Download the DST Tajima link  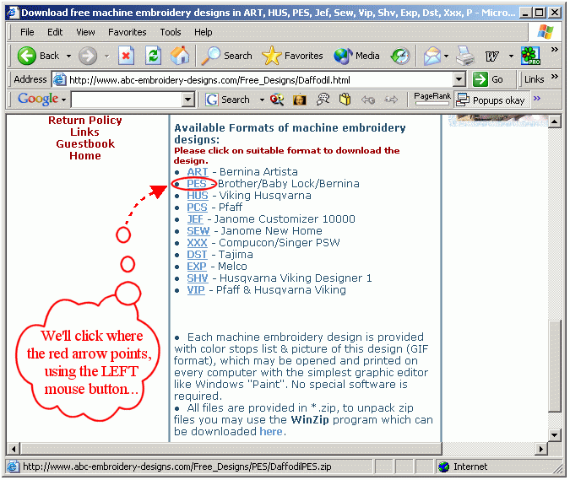pyautogui.click(x=197, y=255)
